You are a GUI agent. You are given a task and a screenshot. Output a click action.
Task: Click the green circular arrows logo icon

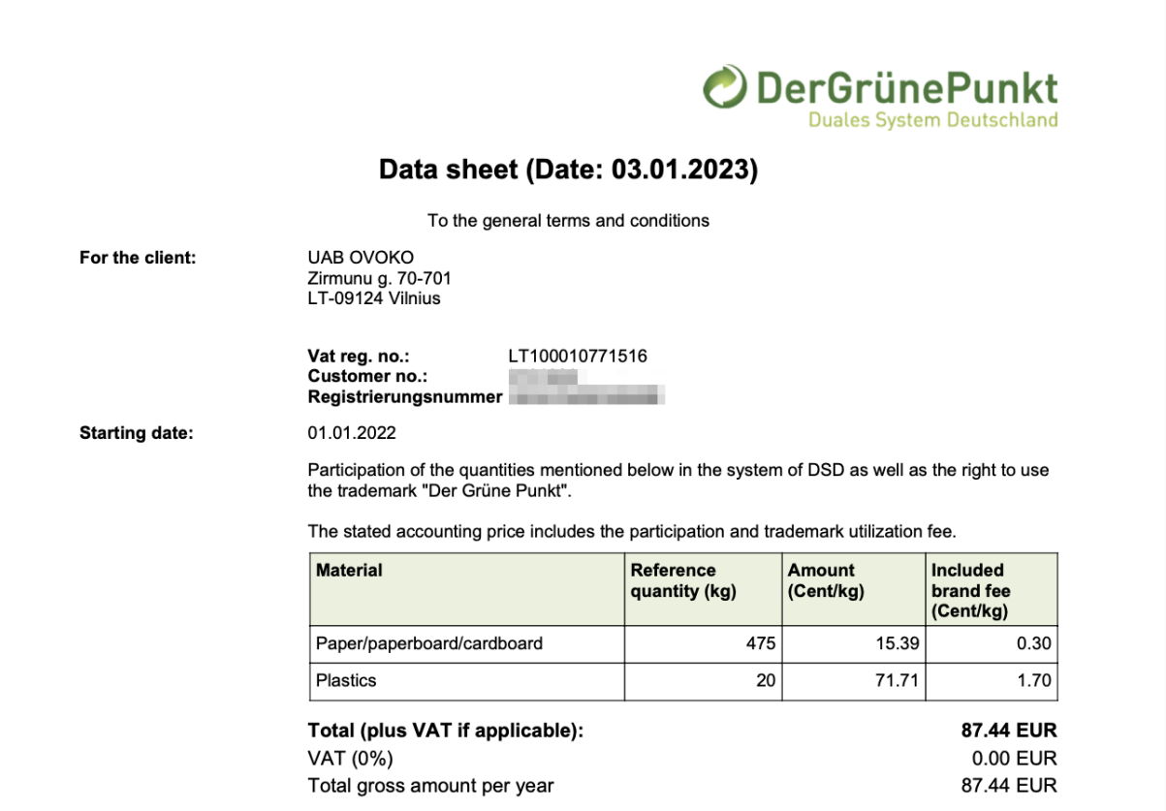pos(726,88)
